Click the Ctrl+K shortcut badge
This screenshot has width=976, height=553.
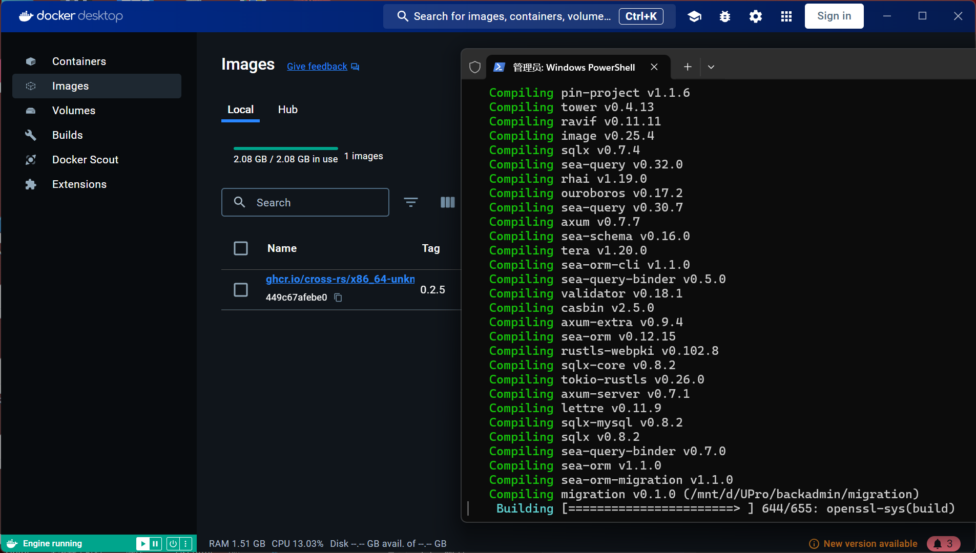[641, 16]
